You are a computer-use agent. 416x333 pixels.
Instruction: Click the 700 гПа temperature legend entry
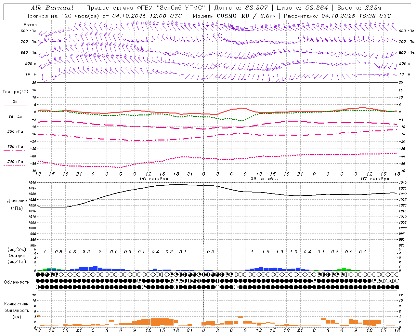[15, 146]
